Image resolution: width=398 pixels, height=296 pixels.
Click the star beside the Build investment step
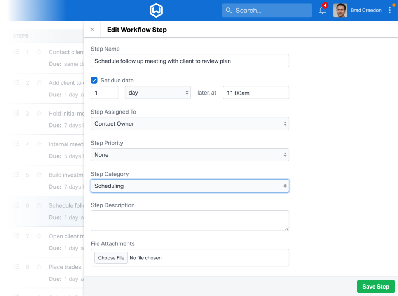(x=38, y=175)
